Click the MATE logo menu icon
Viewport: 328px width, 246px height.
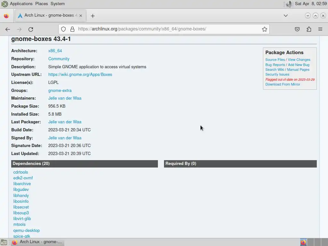pyautogui.click(x=4, y=4)
